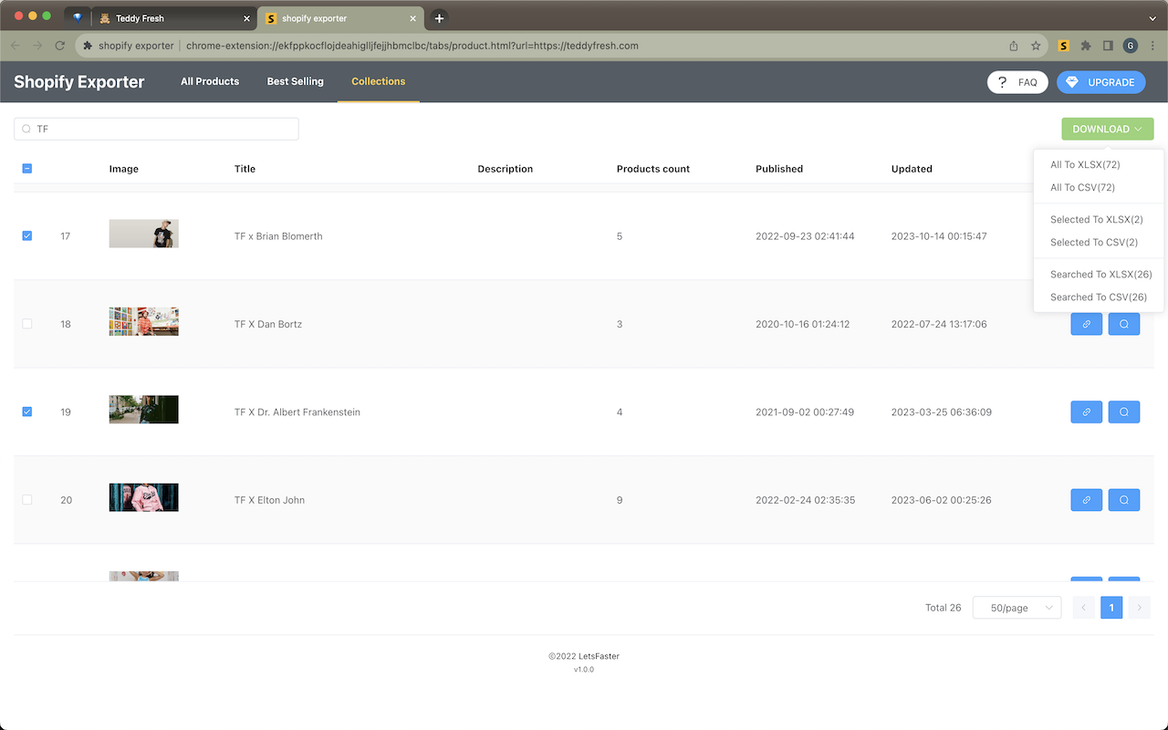The width and height of the screenshot is (1168, 730).
Task: Click the title text TF x Brian Blomerth
Action: pyautogui.click(x=278, y=236)
